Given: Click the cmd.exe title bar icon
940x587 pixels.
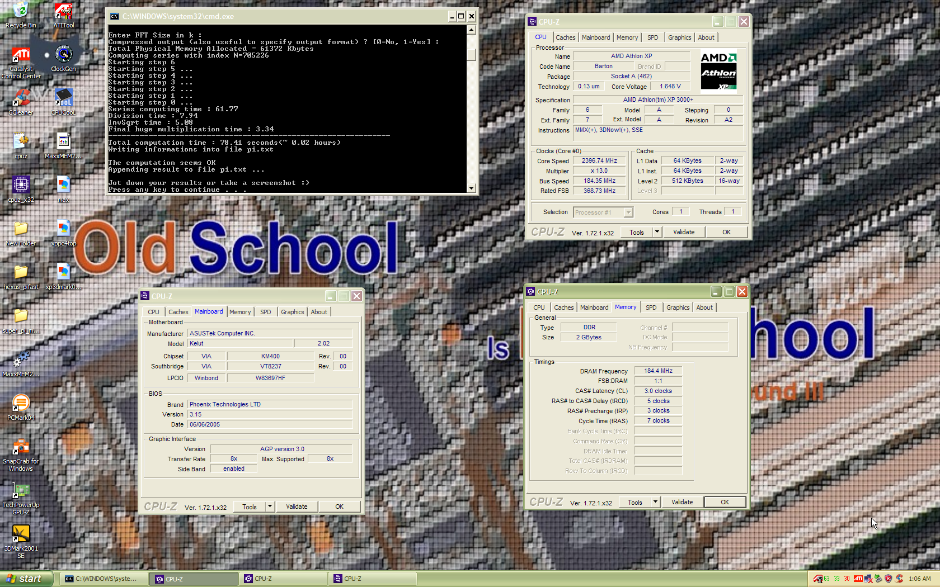Looking at the screenshot, I should (114, 16).
